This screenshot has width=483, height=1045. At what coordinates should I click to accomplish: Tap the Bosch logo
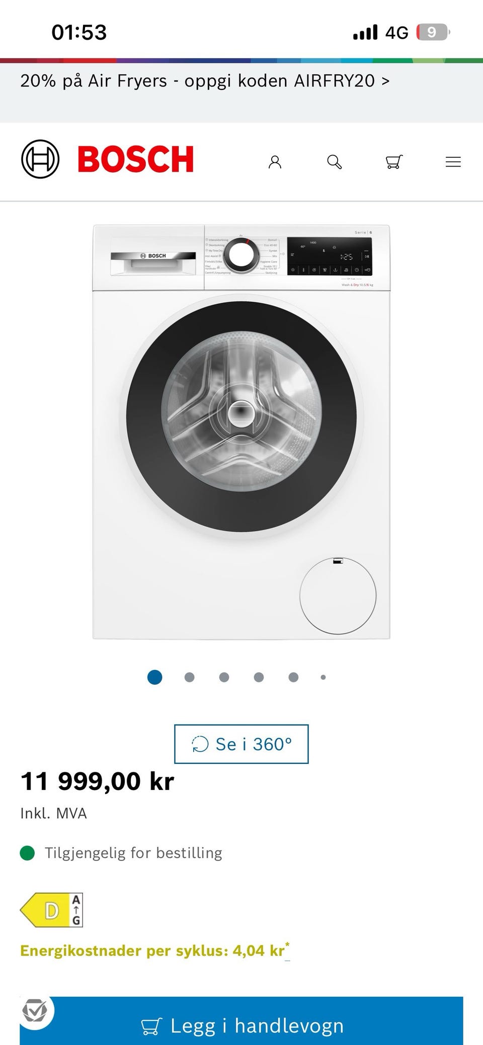point(108,159)
